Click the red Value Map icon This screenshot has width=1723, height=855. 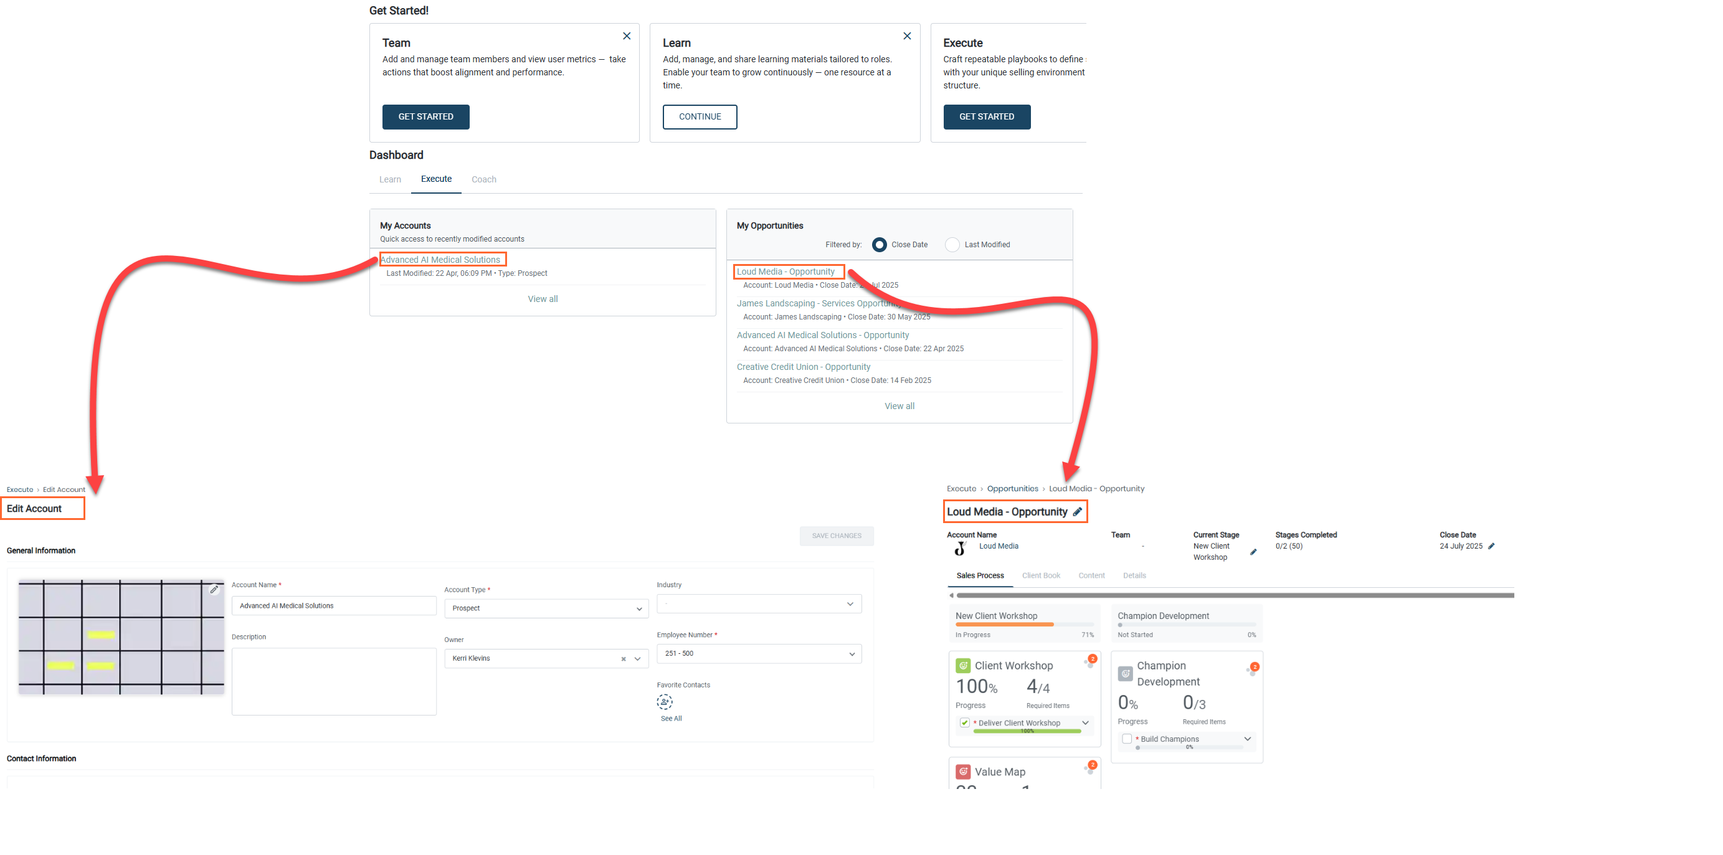pyautogui.click(x=962, y=772)
